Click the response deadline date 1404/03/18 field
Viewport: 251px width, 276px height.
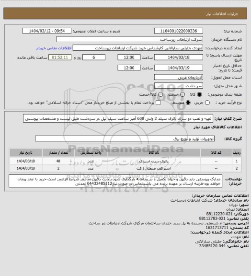(x=179, y=57)
